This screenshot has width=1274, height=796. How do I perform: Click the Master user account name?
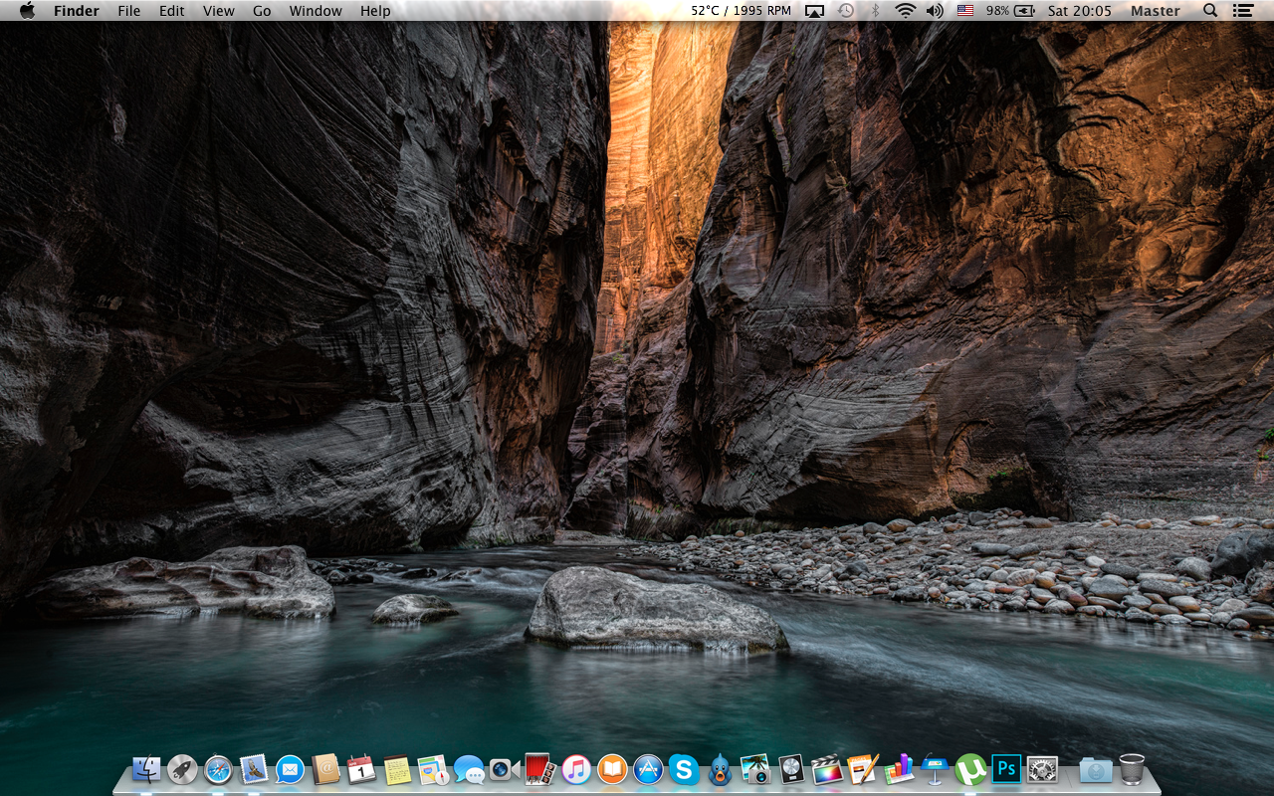pos(1155,11)
